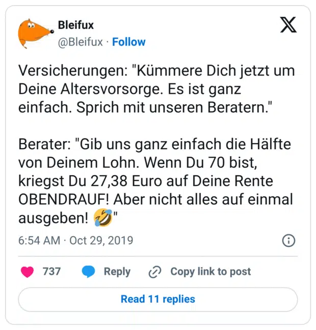Viewport: 316px width, 330px height.
Task: Follow the Bleifux account
Action: 128,42
